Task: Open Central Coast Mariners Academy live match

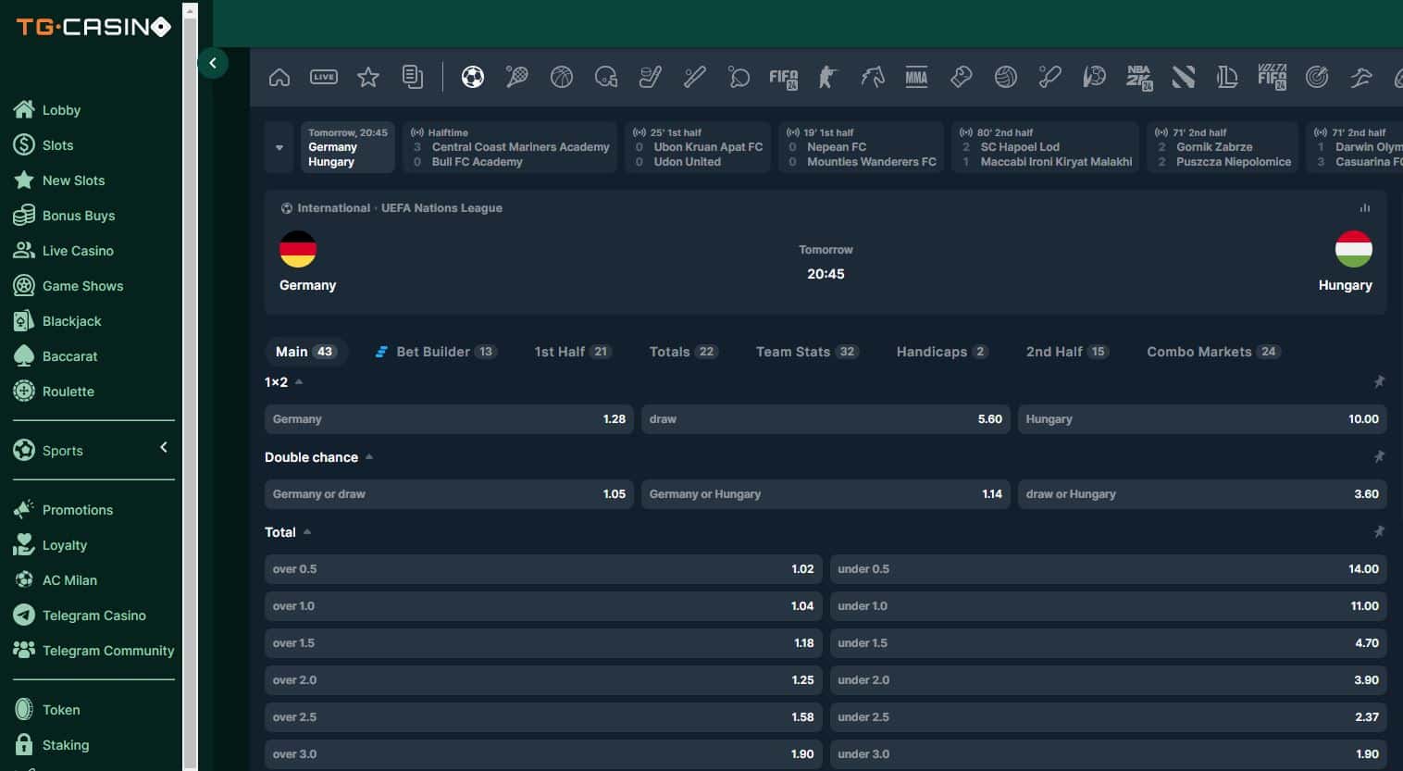Action: pyautogui.click(x=510, y=147)
